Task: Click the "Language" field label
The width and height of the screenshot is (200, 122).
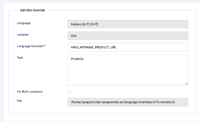Action: pos(23,23)
